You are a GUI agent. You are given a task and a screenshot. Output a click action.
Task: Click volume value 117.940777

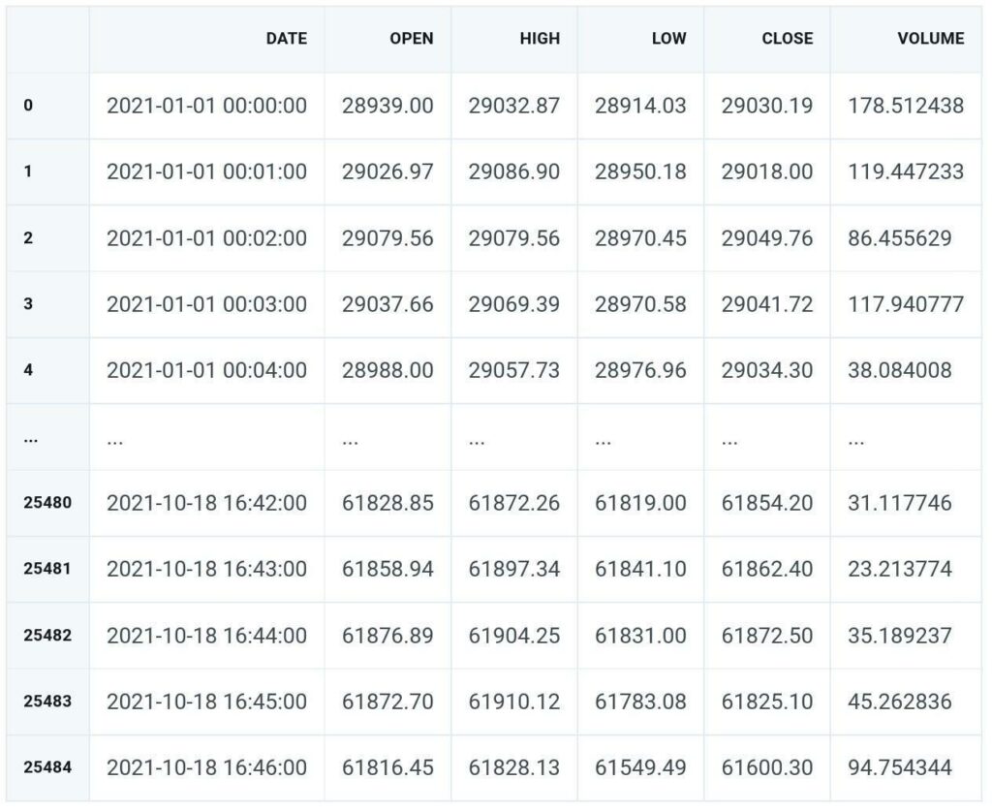(906, 304)
